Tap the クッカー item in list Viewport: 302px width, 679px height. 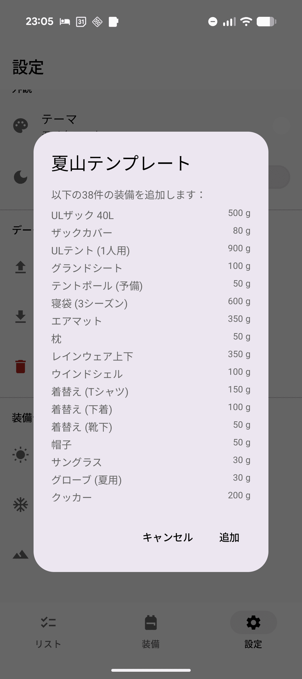tap(151, 497)
